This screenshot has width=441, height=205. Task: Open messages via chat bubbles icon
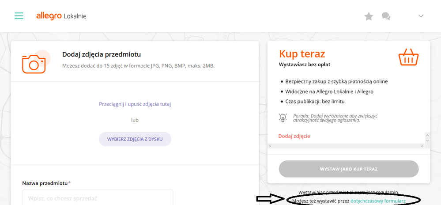[x=386, y=16]
